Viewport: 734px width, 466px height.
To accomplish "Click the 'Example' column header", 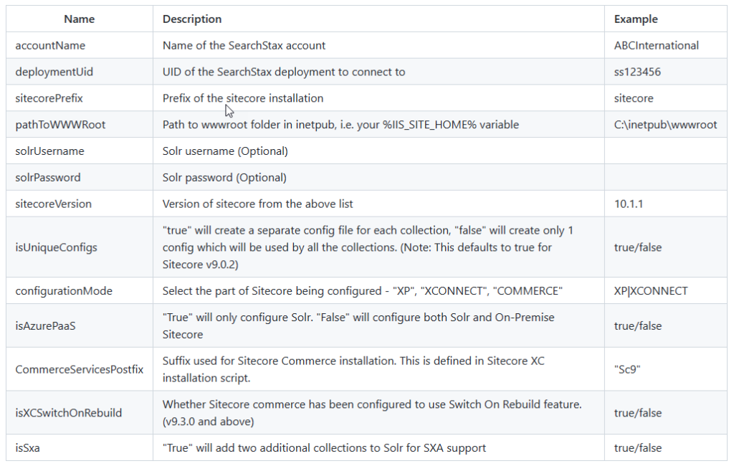I will point(636,19).
